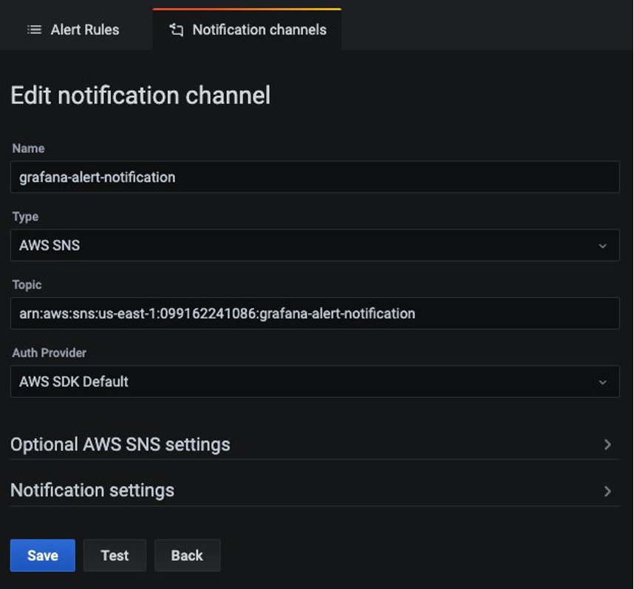Open the Type dropdown showing AWS SNS
This screenshot has height=589, width=634.
(315, 245)
